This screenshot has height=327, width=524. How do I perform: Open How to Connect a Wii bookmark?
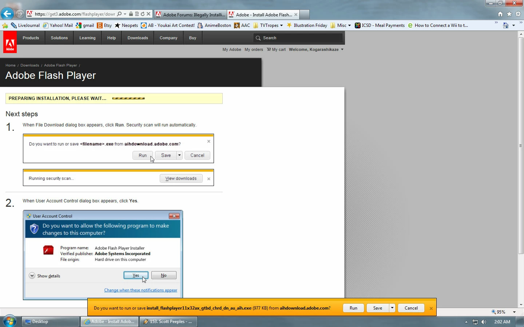438,25
